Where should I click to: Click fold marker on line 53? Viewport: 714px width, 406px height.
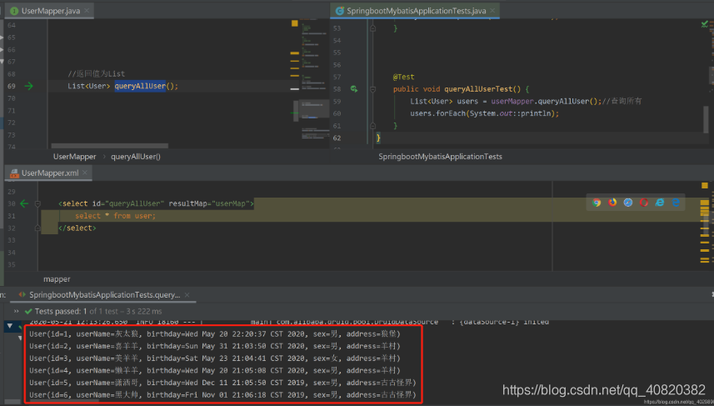pos(372,28)
